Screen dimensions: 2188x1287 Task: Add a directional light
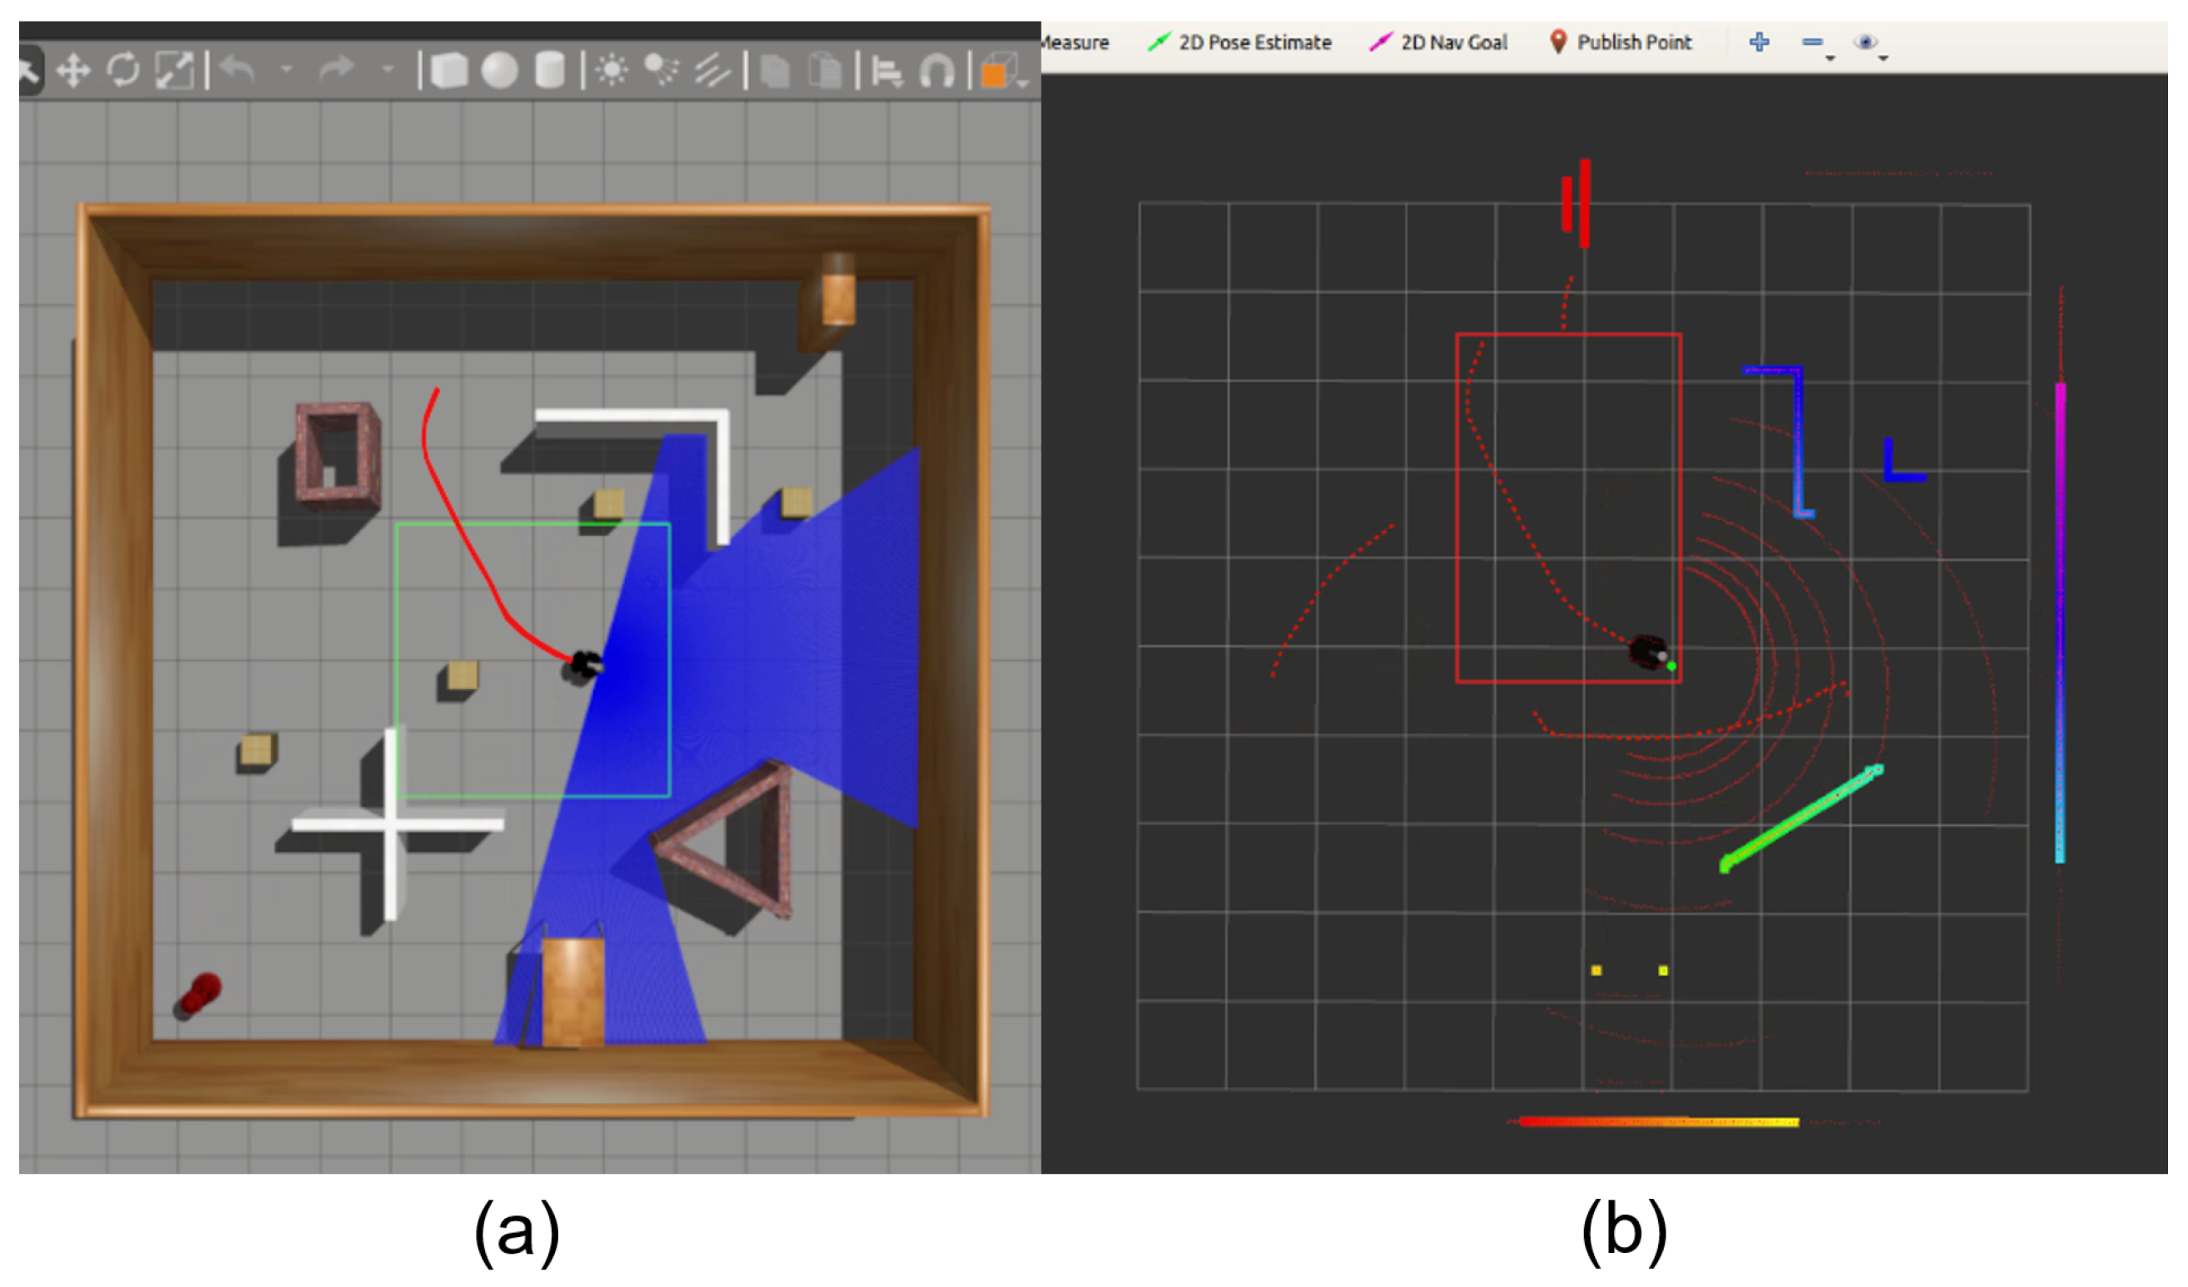[712, 71]
